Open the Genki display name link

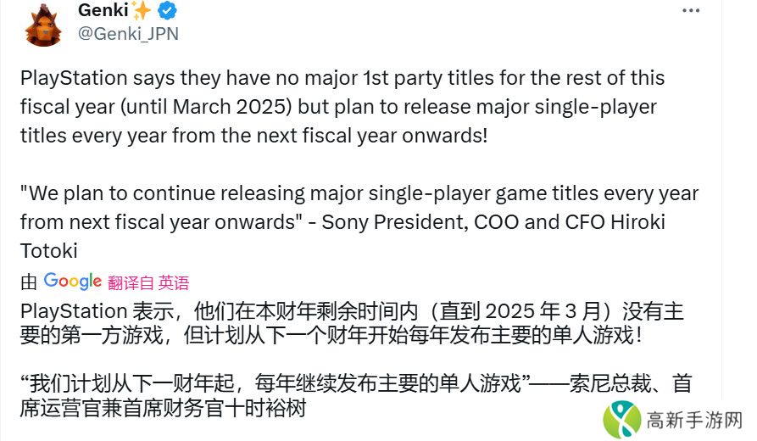click(x=101, y=11)
